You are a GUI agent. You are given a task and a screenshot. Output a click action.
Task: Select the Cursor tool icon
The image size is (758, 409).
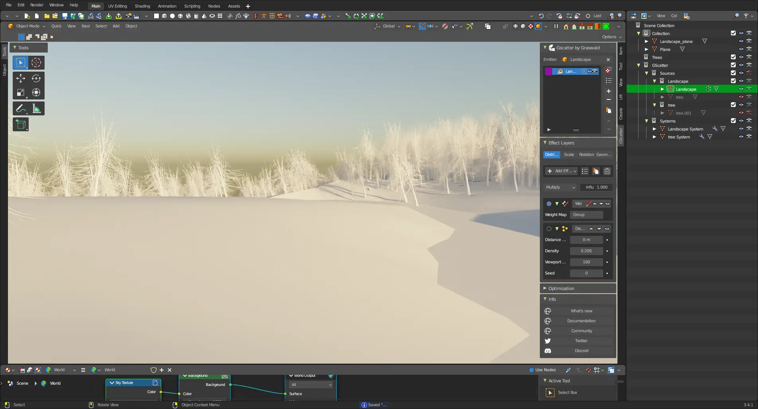tap(36, 62)
